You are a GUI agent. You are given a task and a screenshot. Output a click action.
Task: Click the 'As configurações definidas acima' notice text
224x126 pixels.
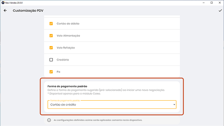pos(98,120)
